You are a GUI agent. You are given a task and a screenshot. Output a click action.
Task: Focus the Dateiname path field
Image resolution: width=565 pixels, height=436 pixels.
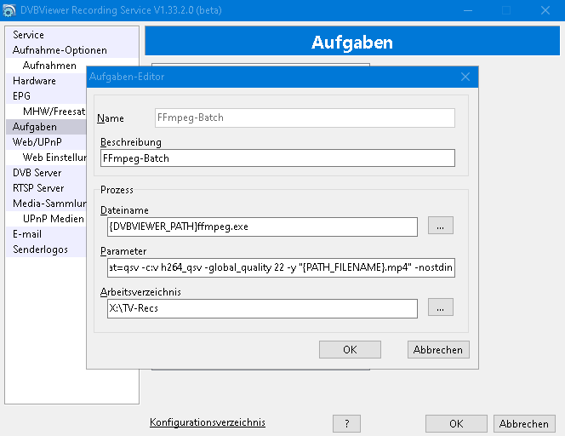(x=260, y=227)
